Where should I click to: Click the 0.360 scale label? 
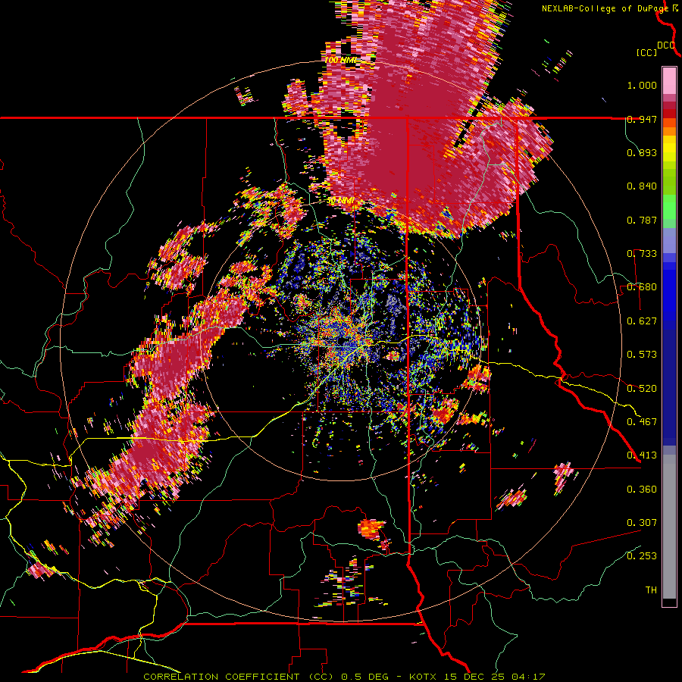[642, 489]
